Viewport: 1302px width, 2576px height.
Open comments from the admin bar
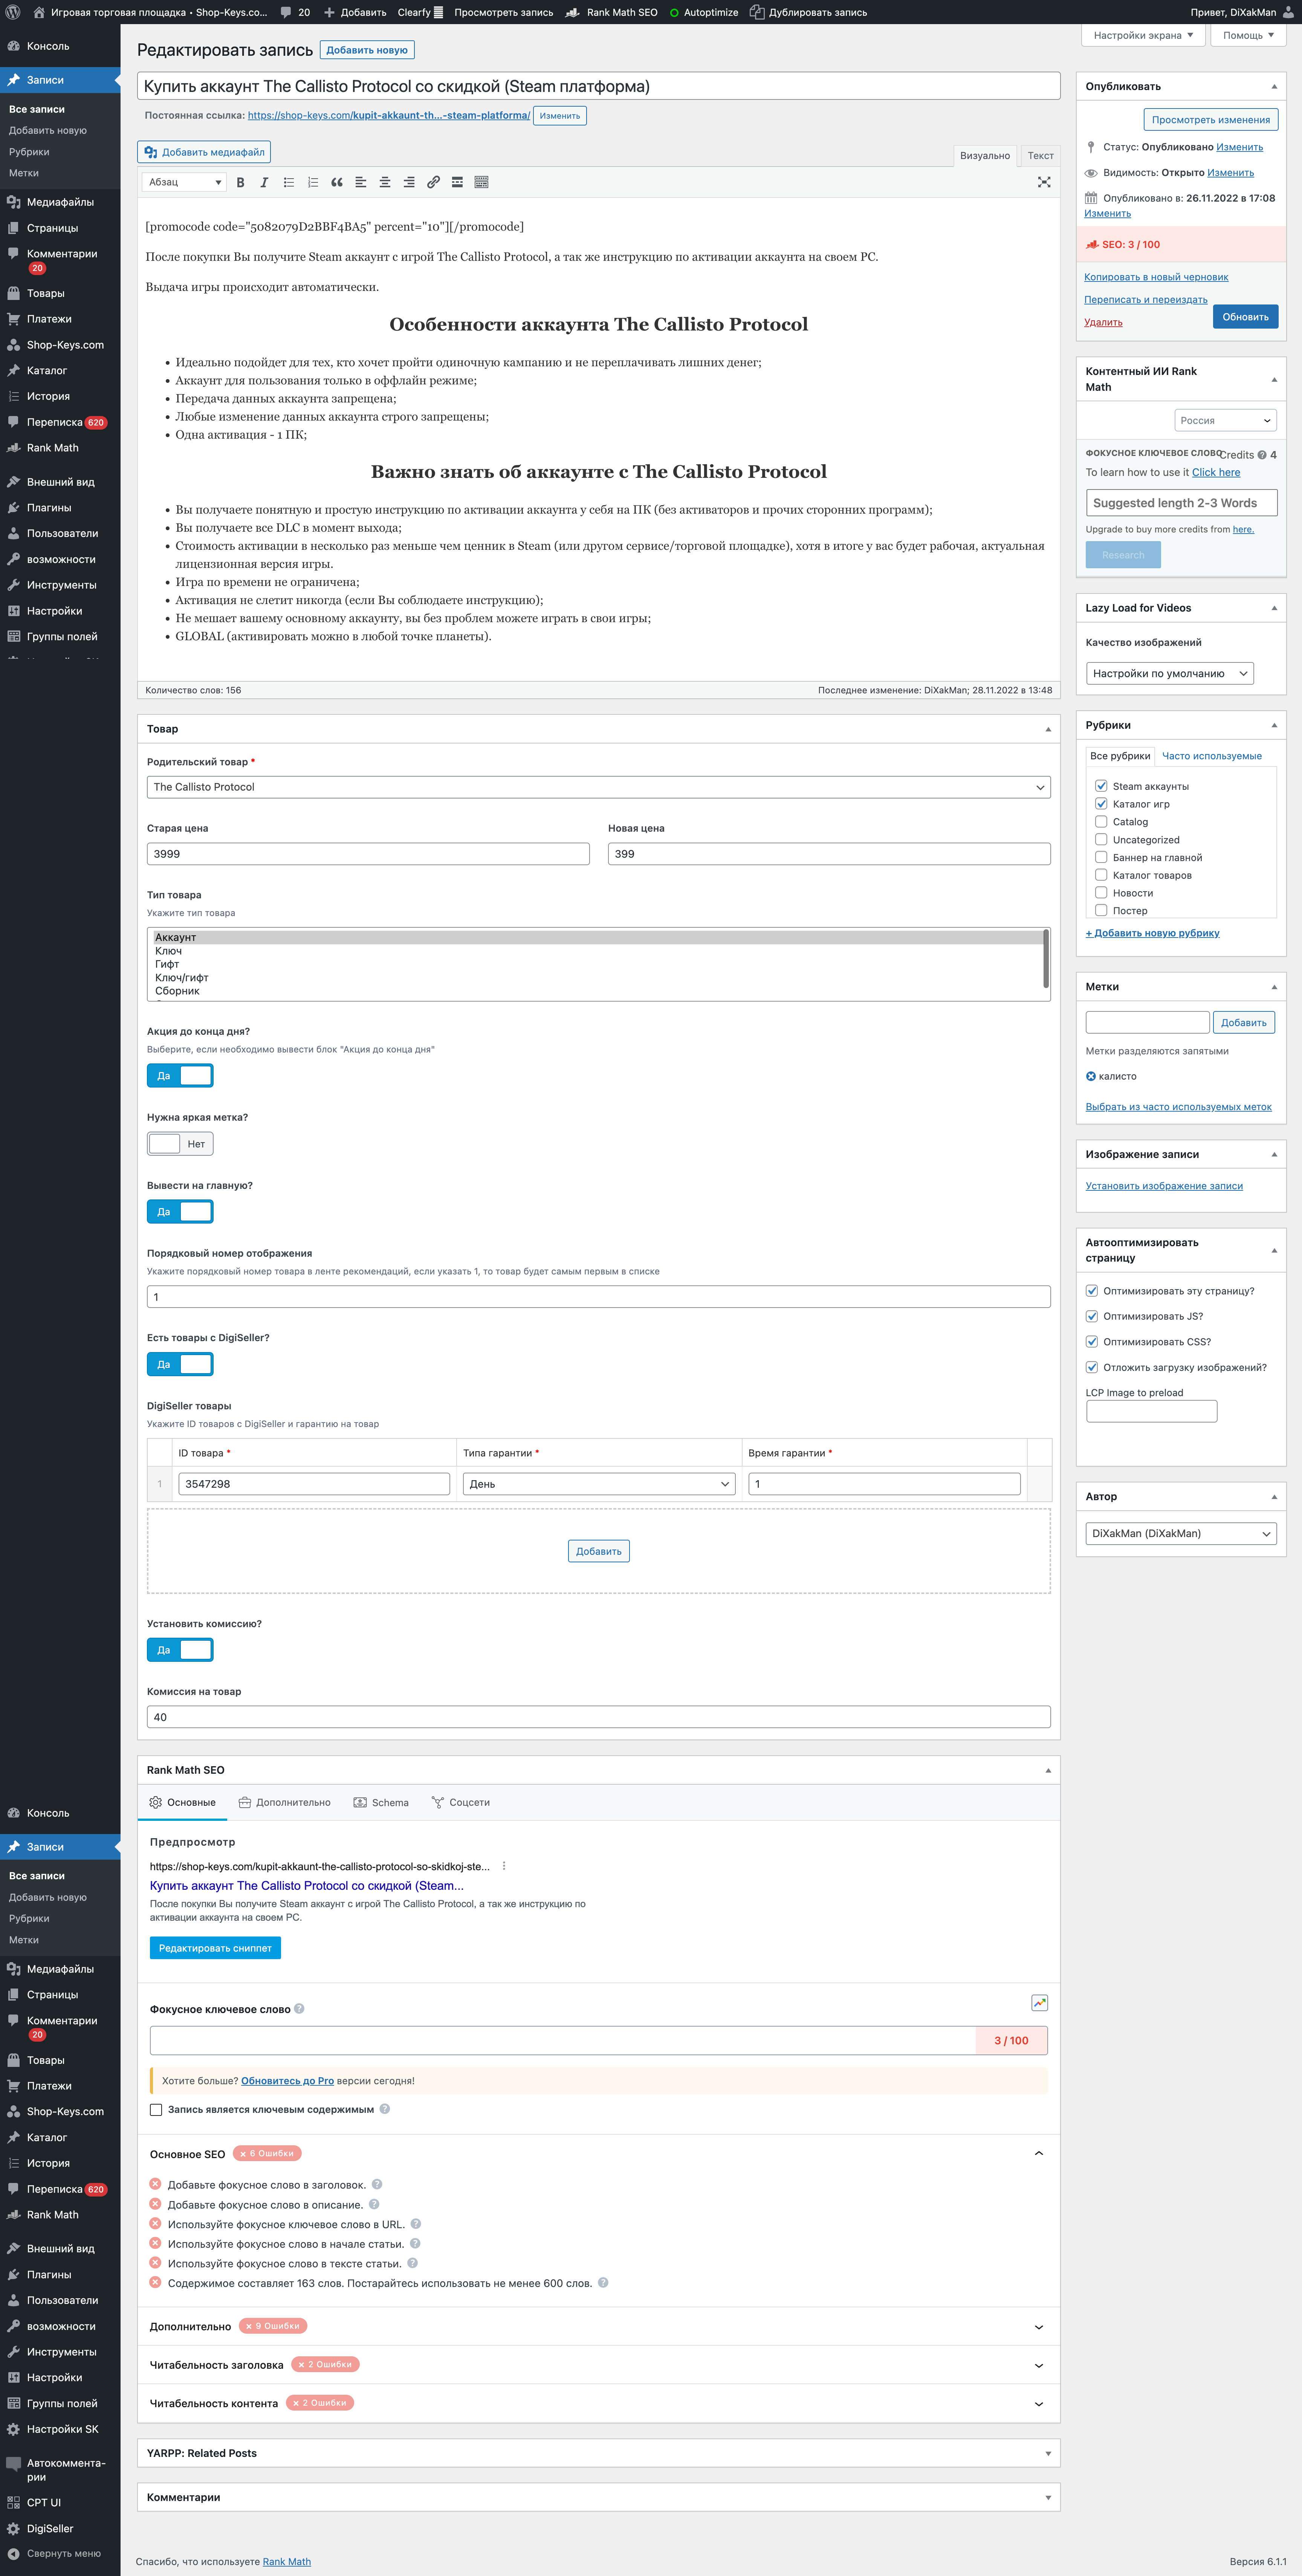(x=295, y=12)
